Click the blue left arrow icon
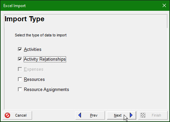Screen dimensions: 170x122 click(80, 115)
